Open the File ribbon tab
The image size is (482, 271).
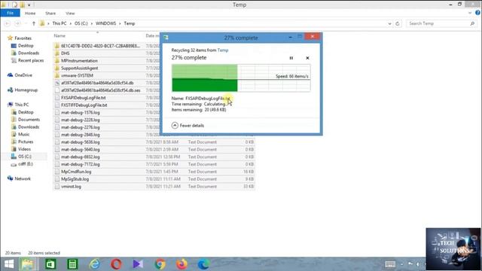pos(10,14)
